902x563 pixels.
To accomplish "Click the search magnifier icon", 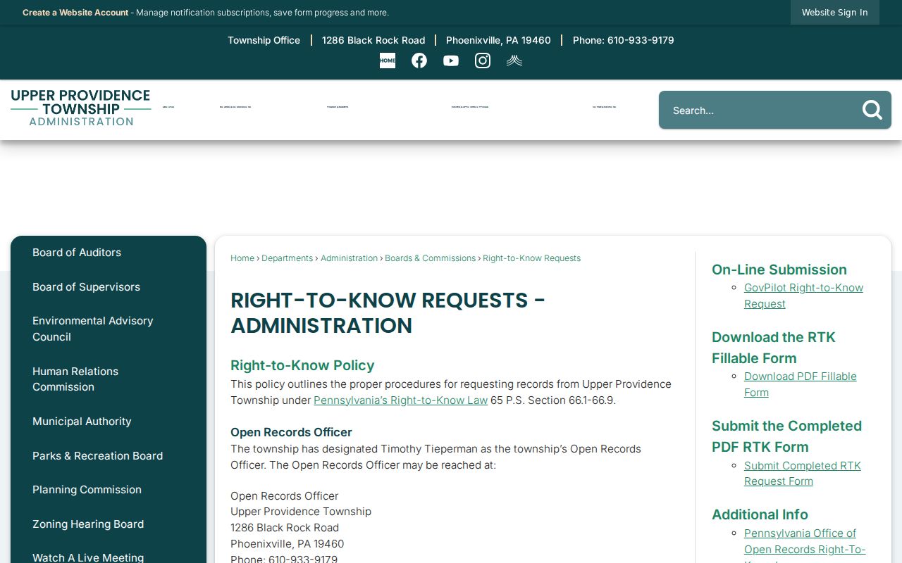I will pyautogui.click(x=872, y=110).
